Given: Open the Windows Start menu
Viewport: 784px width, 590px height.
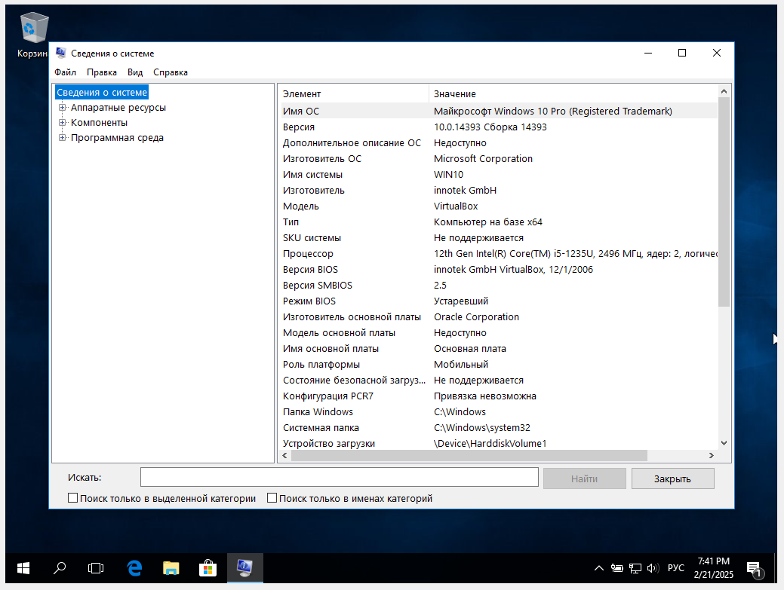Looking at the screenshot, I should pyautogui.click(x=23, y=568).
